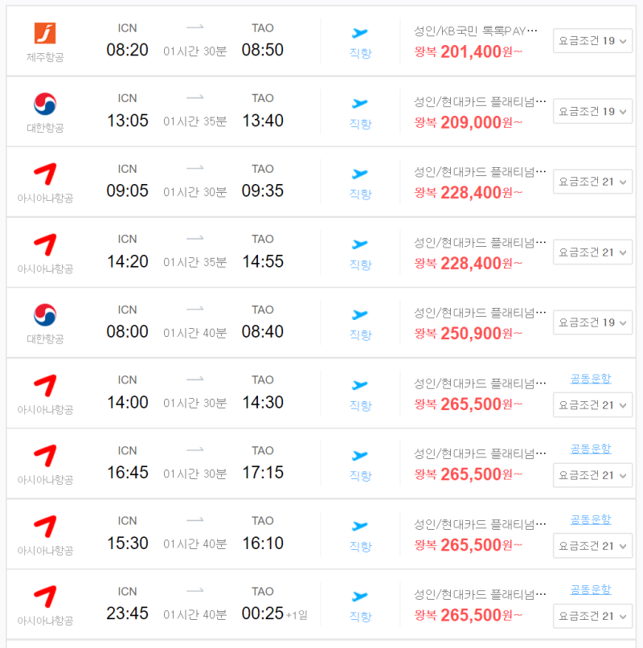The width and height of the screenshot is (643, 648).
Task: Open 요금조건 21 dropdown on the 14:20 flight
Action: [x=592, y=252]
